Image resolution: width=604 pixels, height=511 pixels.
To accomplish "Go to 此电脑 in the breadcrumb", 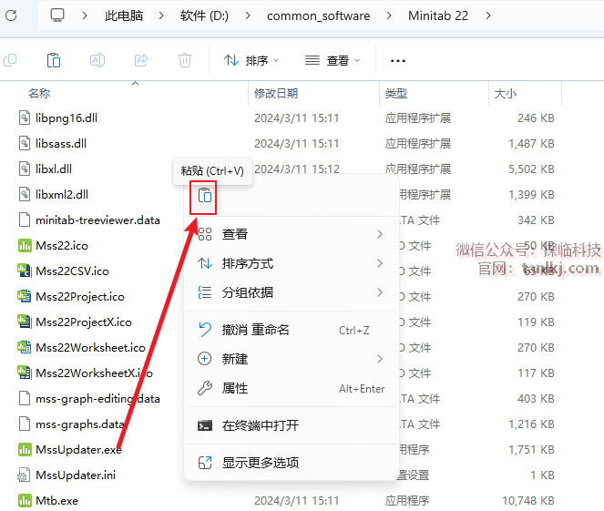I will pos(124,15).
